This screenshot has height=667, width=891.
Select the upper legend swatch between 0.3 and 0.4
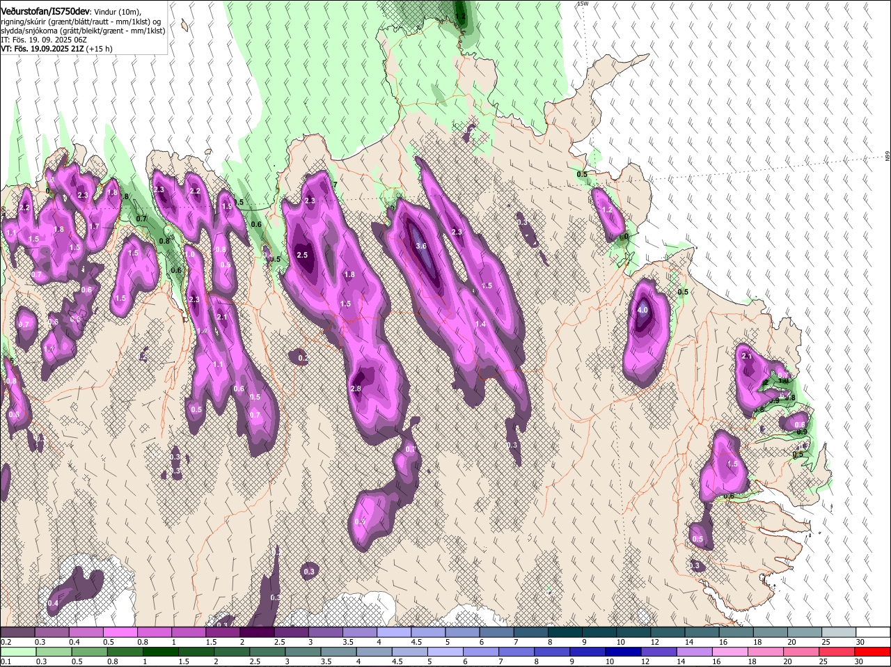[x=52, y=632]
